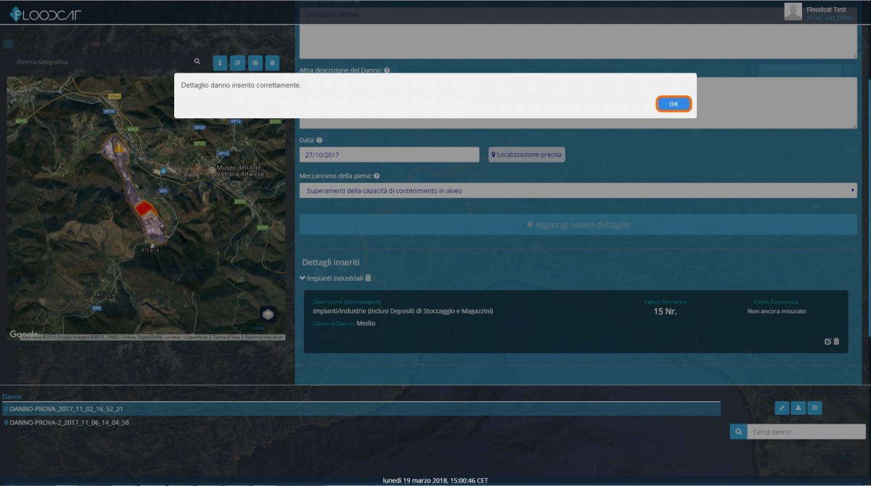Screen dimensions: 871x486
Task: Click the target/locate button above the map
Action: tap(255, 63)
